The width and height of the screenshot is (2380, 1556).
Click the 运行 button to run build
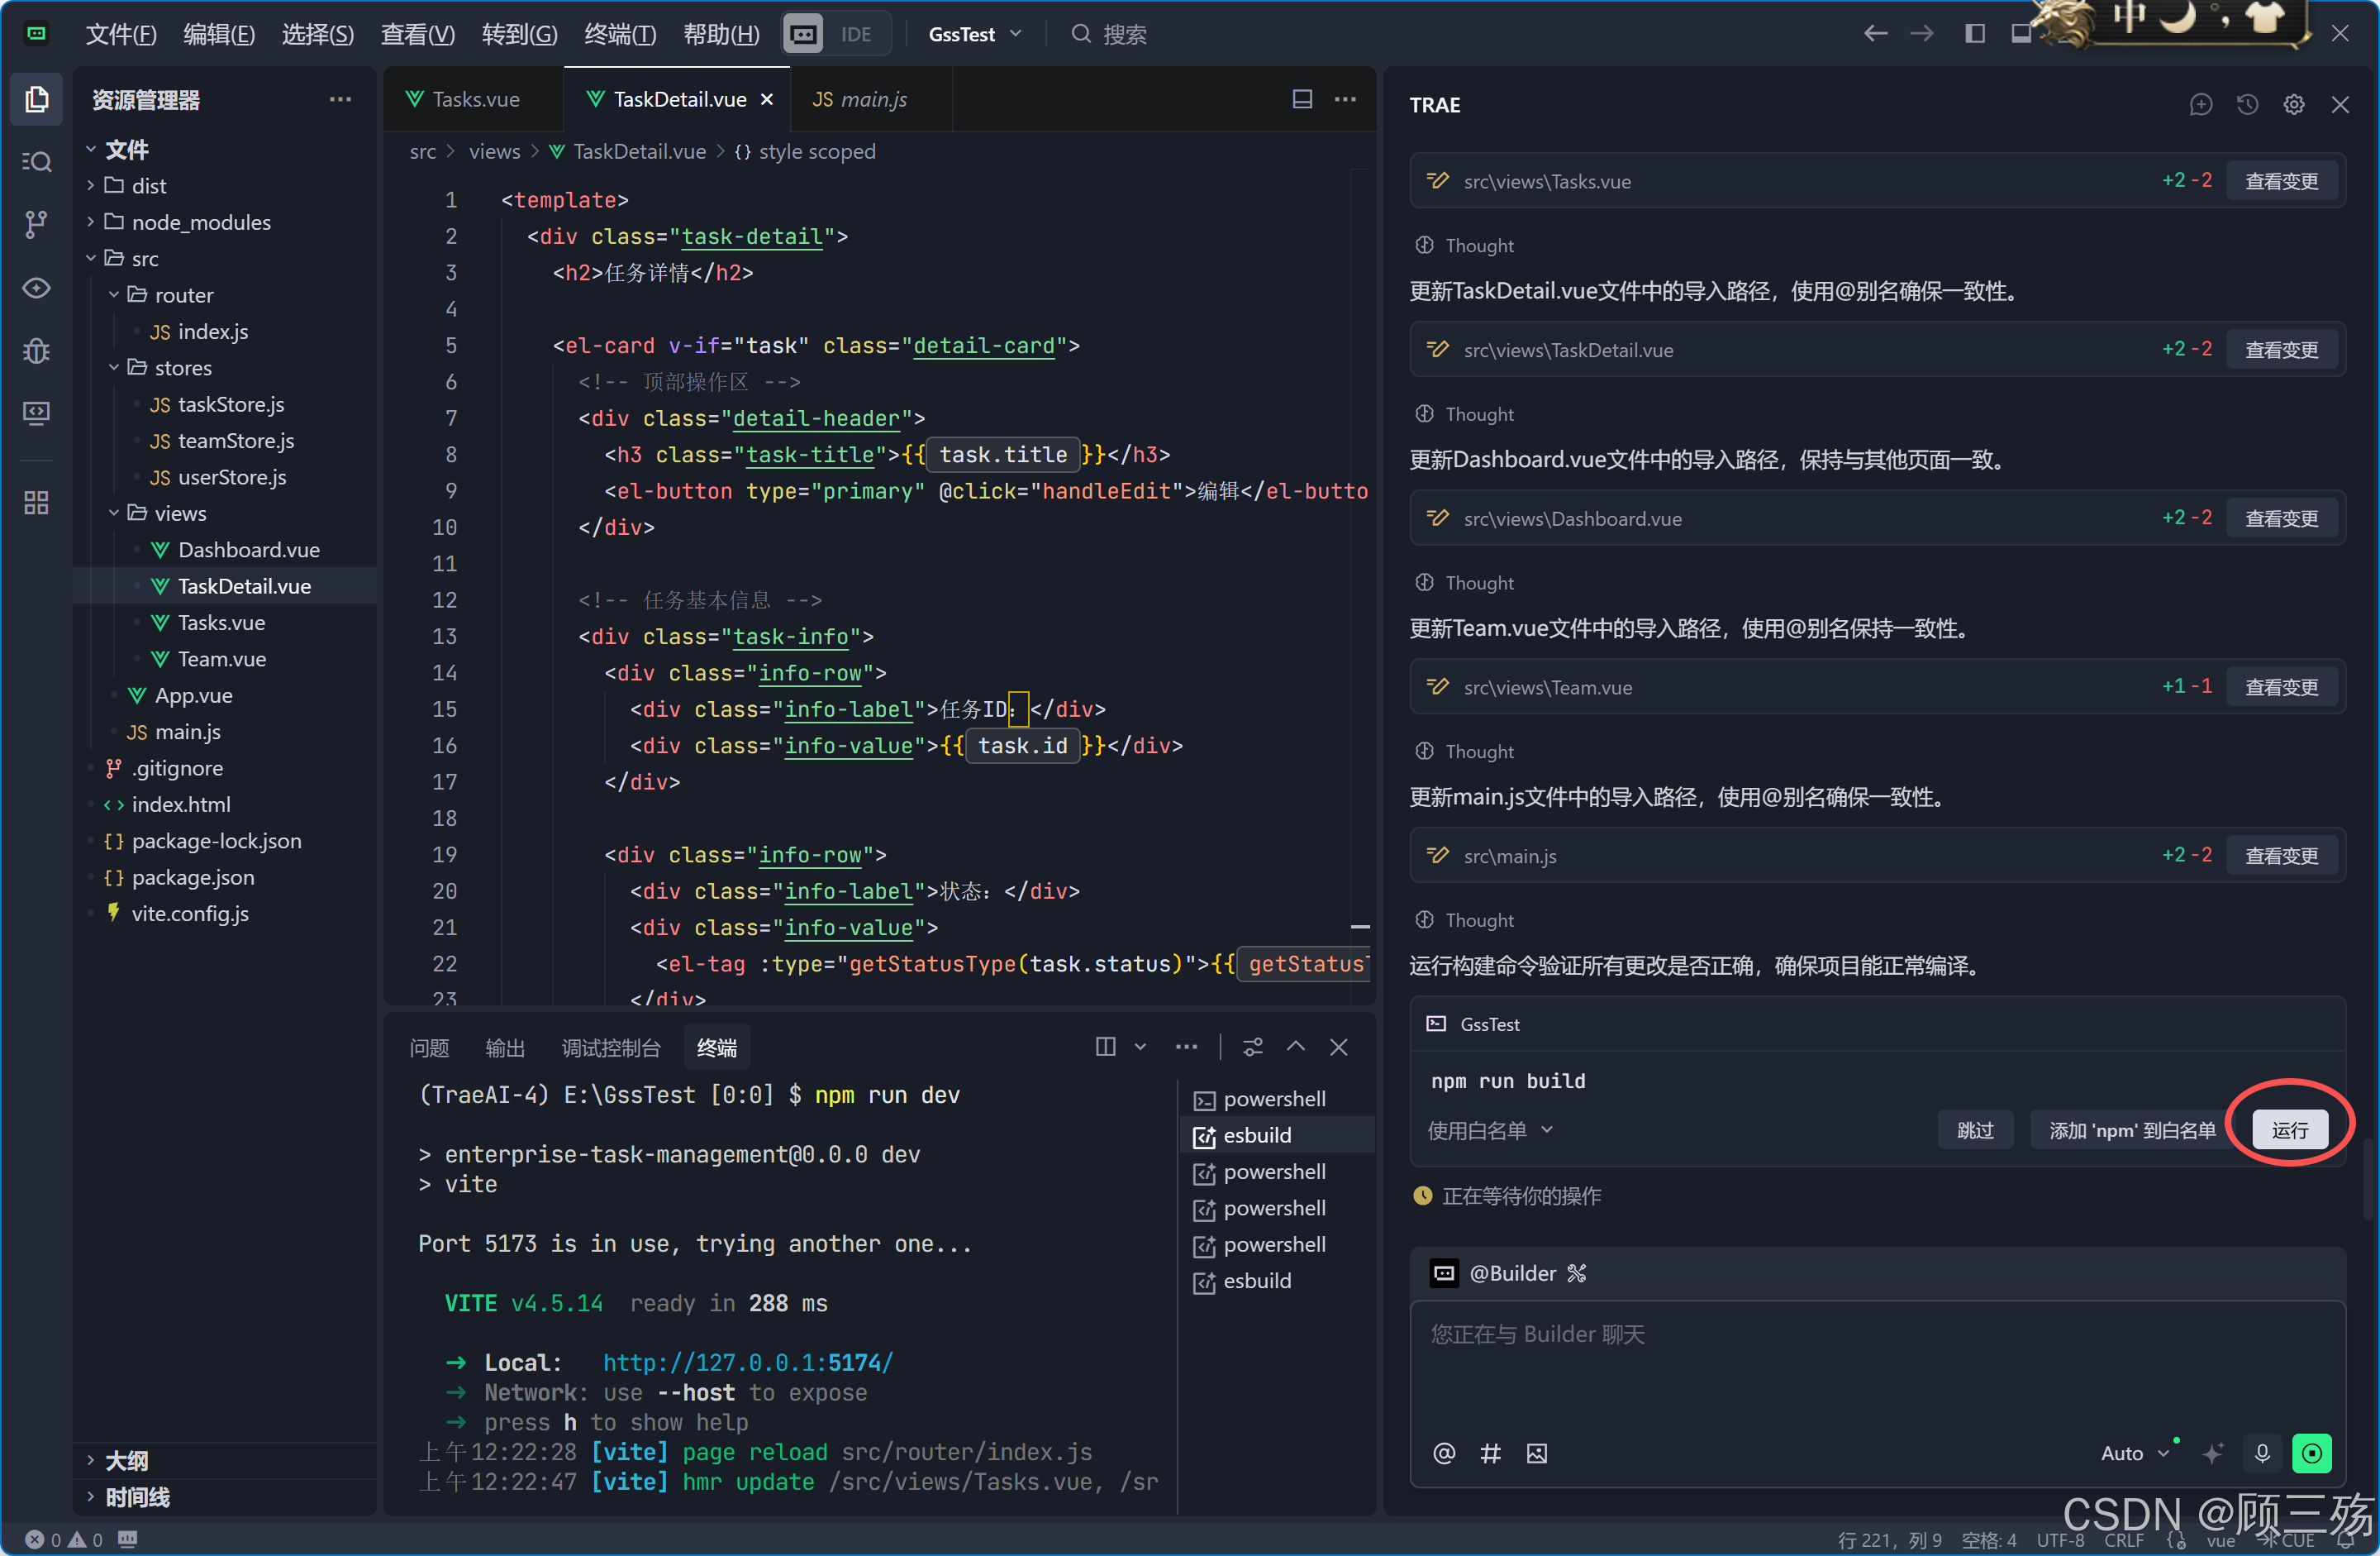(x=2288, y=1129)
